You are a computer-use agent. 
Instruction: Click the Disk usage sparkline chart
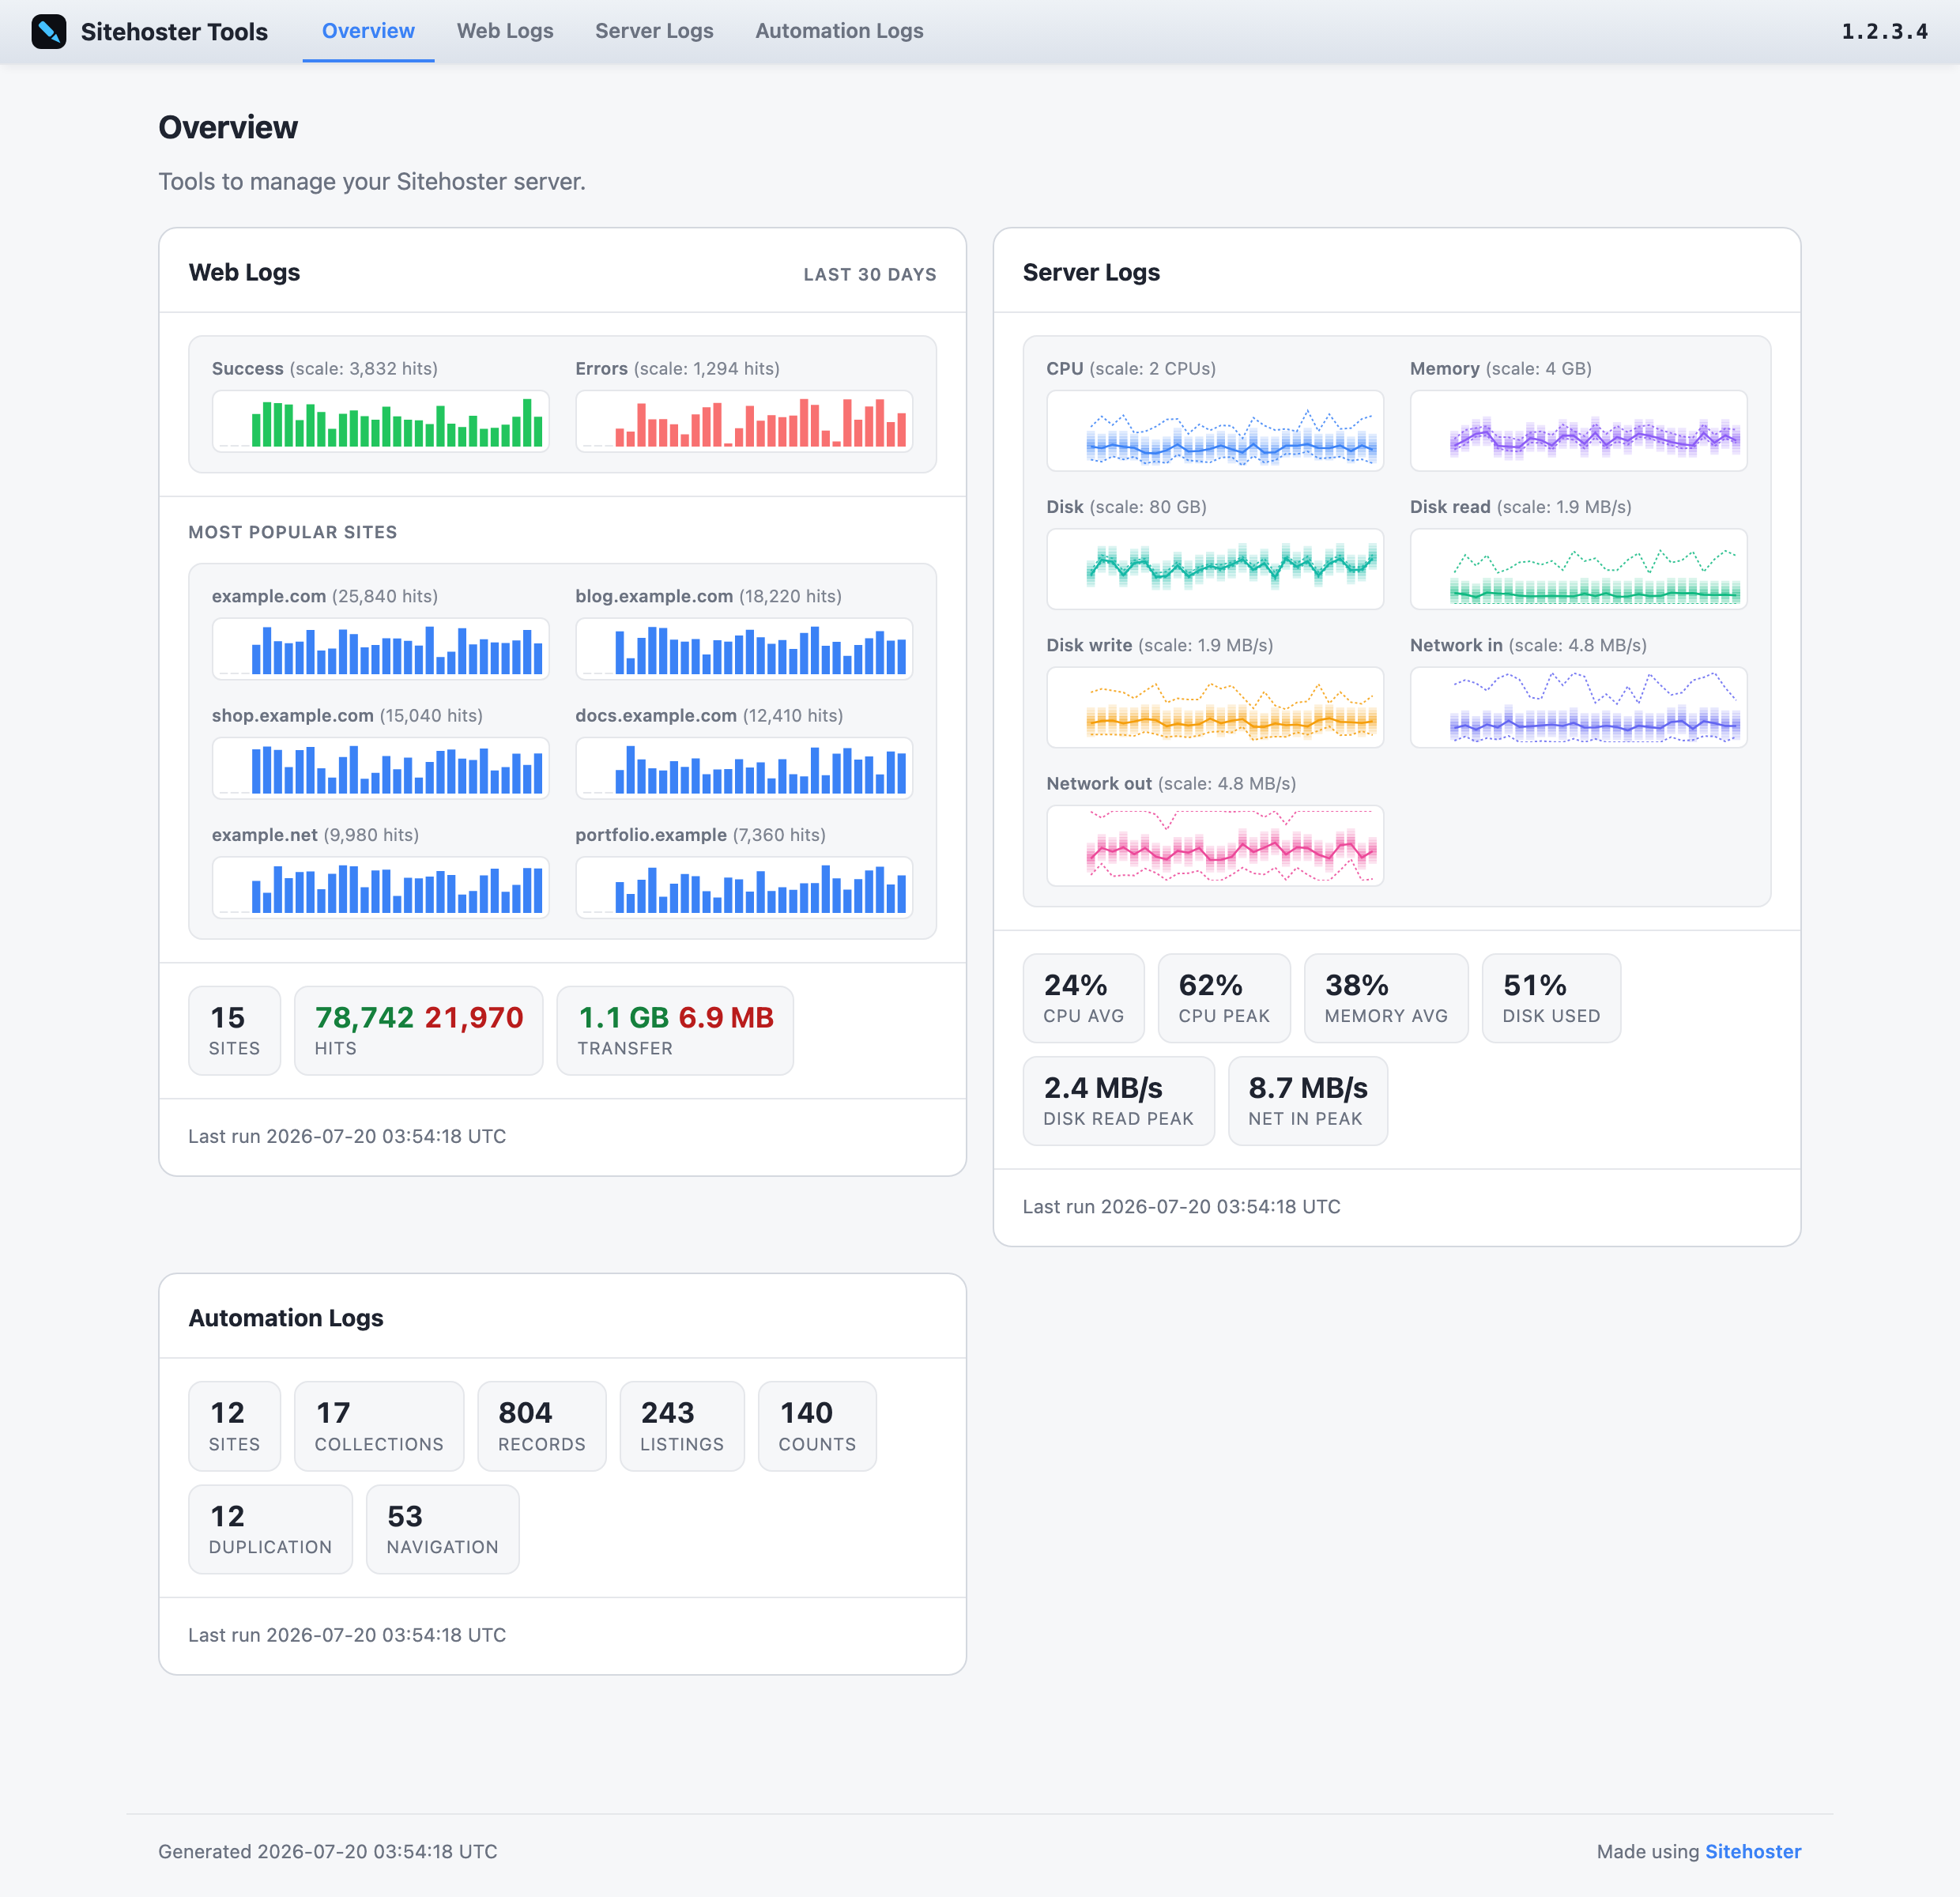(x=1215, y=568)
